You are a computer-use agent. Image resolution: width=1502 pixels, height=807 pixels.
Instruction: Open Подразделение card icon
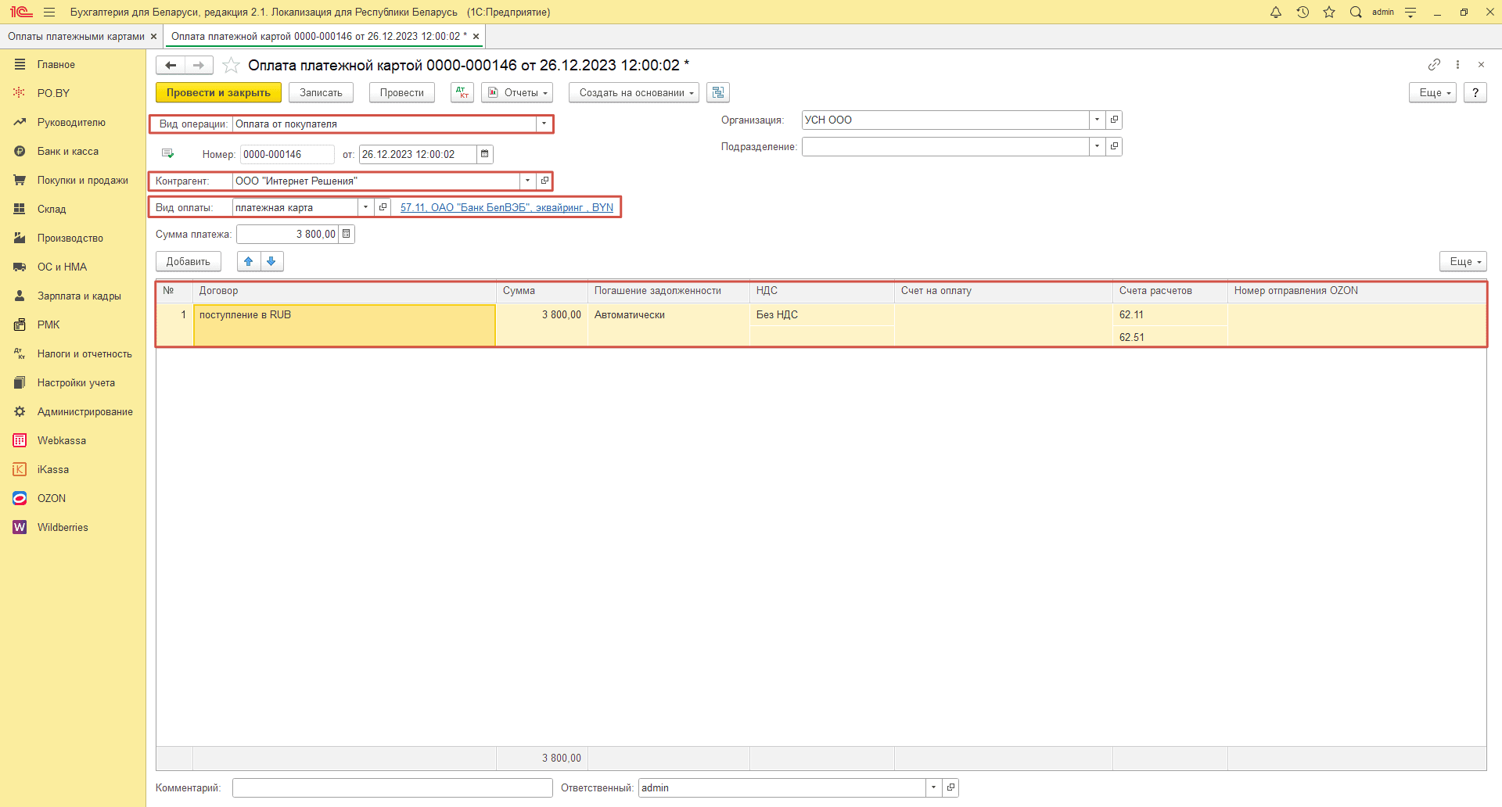(x=1114, y=146)
